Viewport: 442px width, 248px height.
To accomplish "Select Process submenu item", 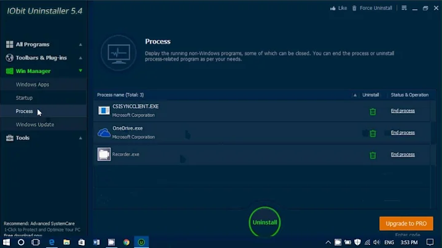I will point(24,111).
